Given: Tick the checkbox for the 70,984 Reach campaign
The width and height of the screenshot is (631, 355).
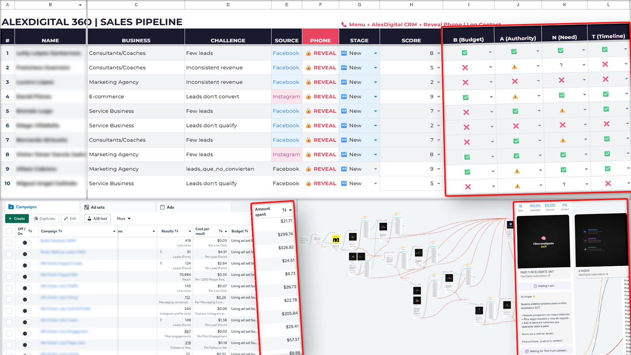Looking at the screenshot, I should coord(9,277).
